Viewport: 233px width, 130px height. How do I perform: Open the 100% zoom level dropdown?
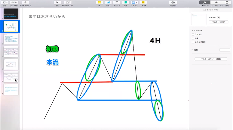[x=14, y=2]
